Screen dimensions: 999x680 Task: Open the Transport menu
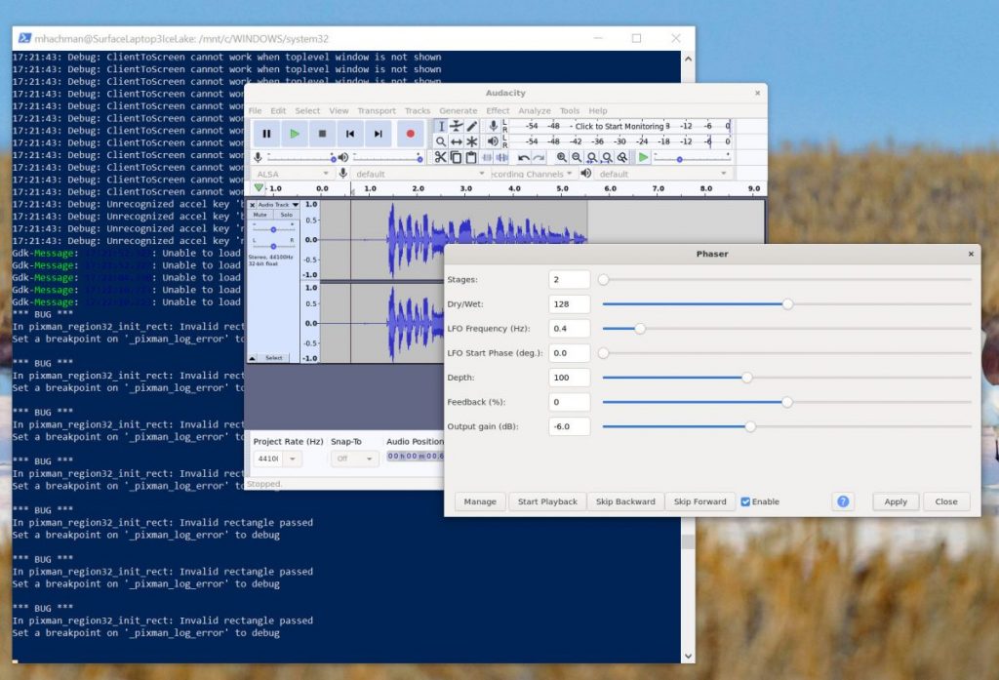pos(376,111)
